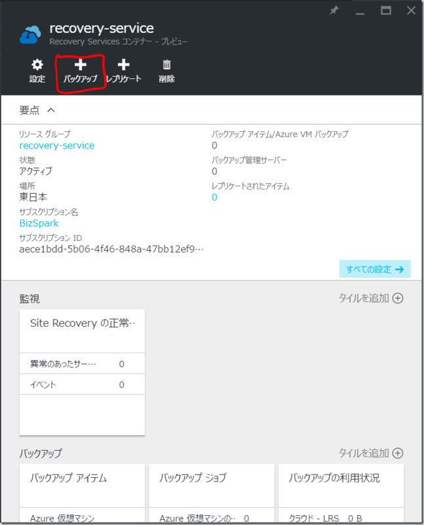Minimize the recovery-service blade
The height and width of the screenshot is (525, 424).
(x=360, y=13)
